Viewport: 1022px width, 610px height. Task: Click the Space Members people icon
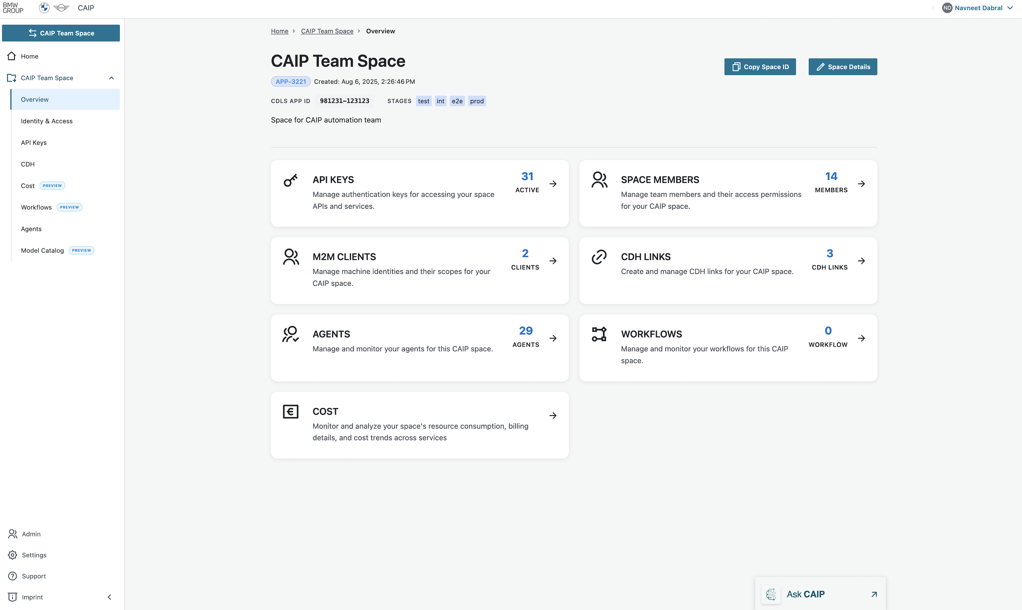[x=599, y=180]
